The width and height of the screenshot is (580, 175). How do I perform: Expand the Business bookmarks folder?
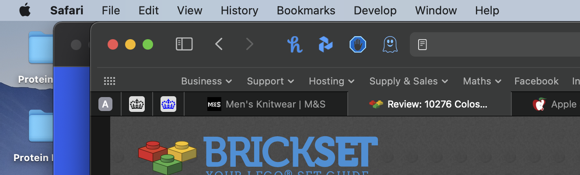pos(206,81)
